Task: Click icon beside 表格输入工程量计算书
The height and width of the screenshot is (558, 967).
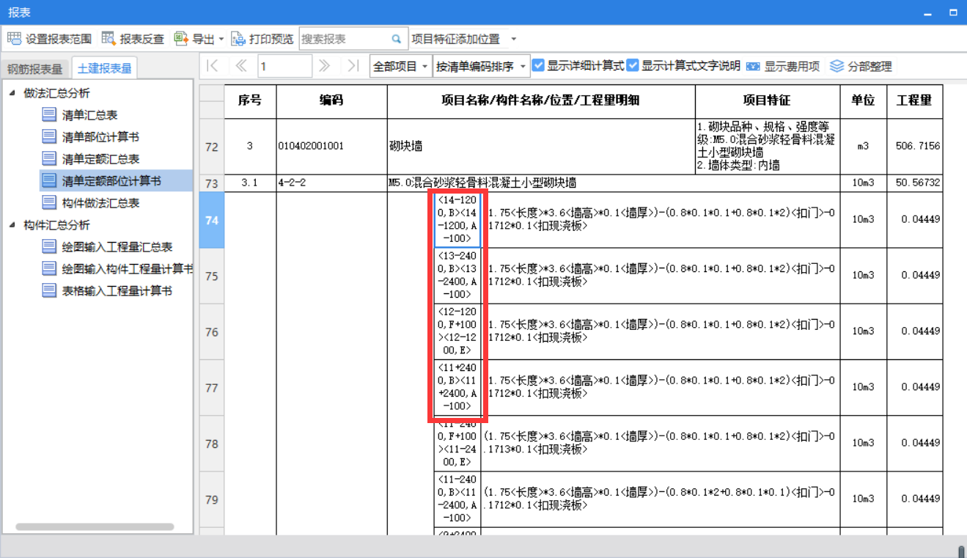Action: coord(49,290)
